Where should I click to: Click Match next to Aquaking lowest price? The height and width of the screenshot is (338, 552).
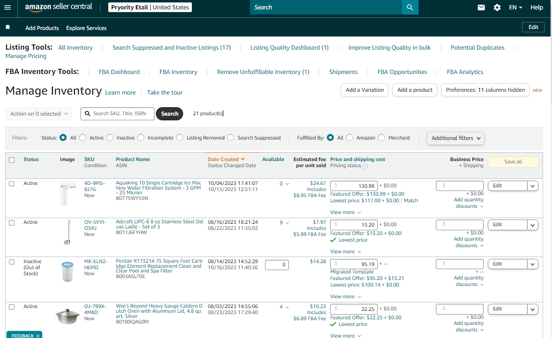(x=411, y=201)
